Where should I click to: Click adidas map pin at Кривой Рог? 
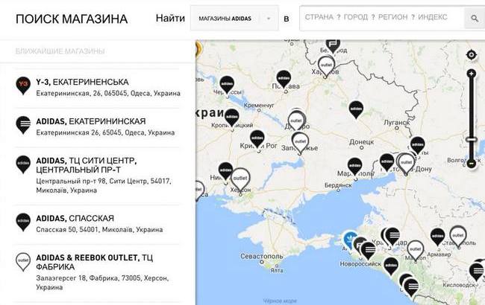[257, 139]
